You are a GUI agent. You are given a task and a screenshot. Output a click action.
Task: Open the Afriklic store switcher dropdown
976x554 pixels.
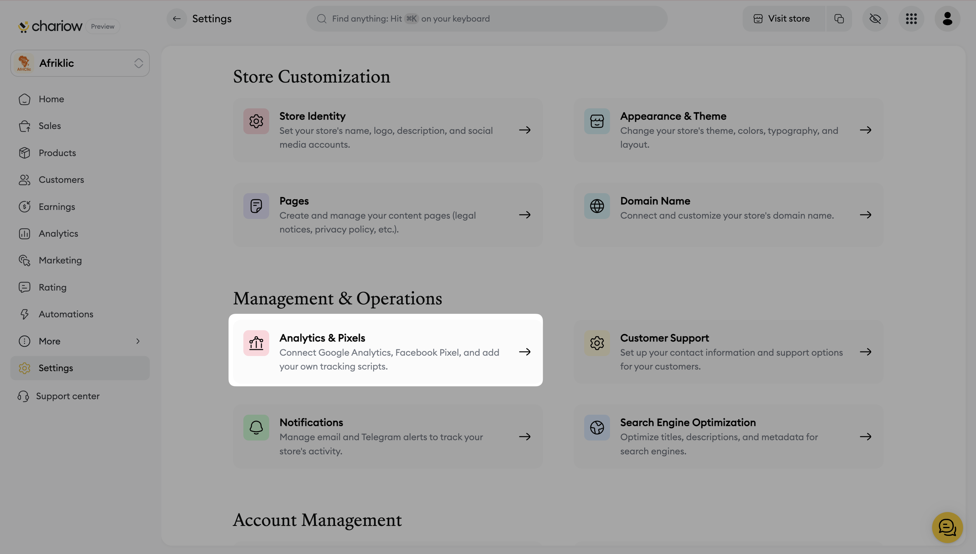coord(80,63)
